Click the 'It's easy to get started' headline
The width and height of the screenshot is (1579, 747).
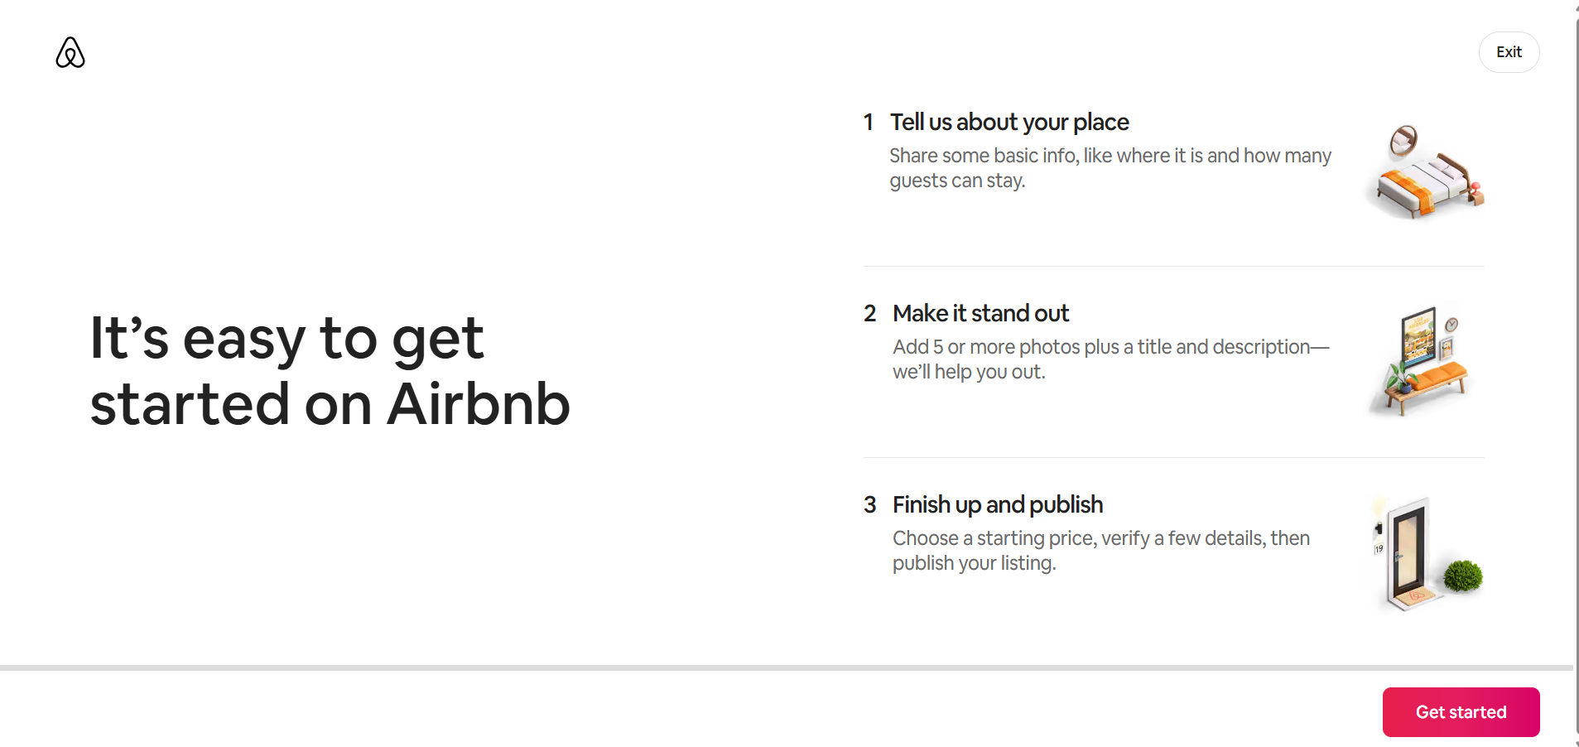pos(330,371)
